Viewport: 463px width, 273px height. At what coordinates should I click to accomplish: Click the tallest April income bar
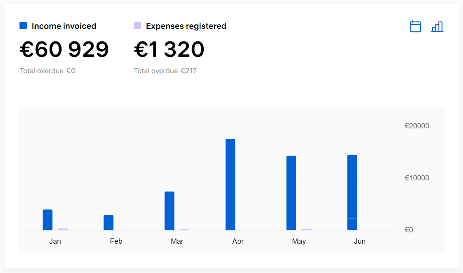coord(230,184)
